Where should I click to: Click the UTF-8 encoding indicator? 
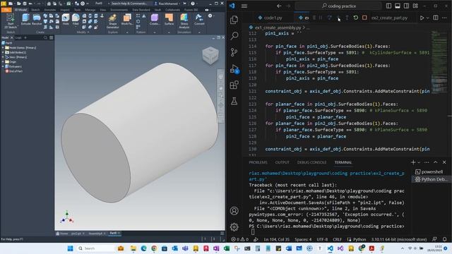click(322, 239)
